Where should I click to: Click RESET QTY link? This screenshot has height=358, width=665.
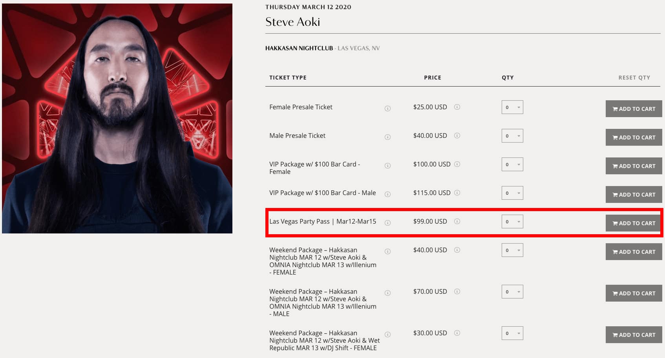(634, 78)
